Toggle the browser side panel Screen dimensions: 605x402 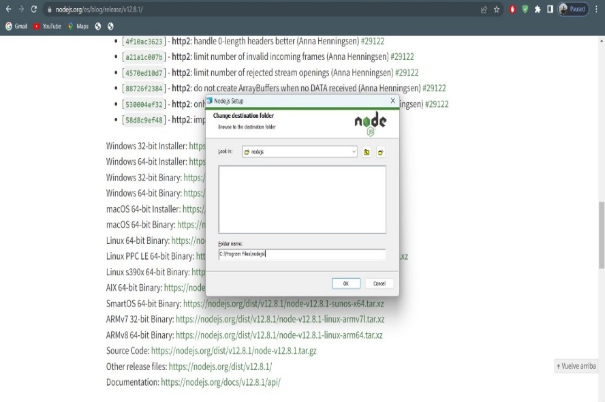550,10
